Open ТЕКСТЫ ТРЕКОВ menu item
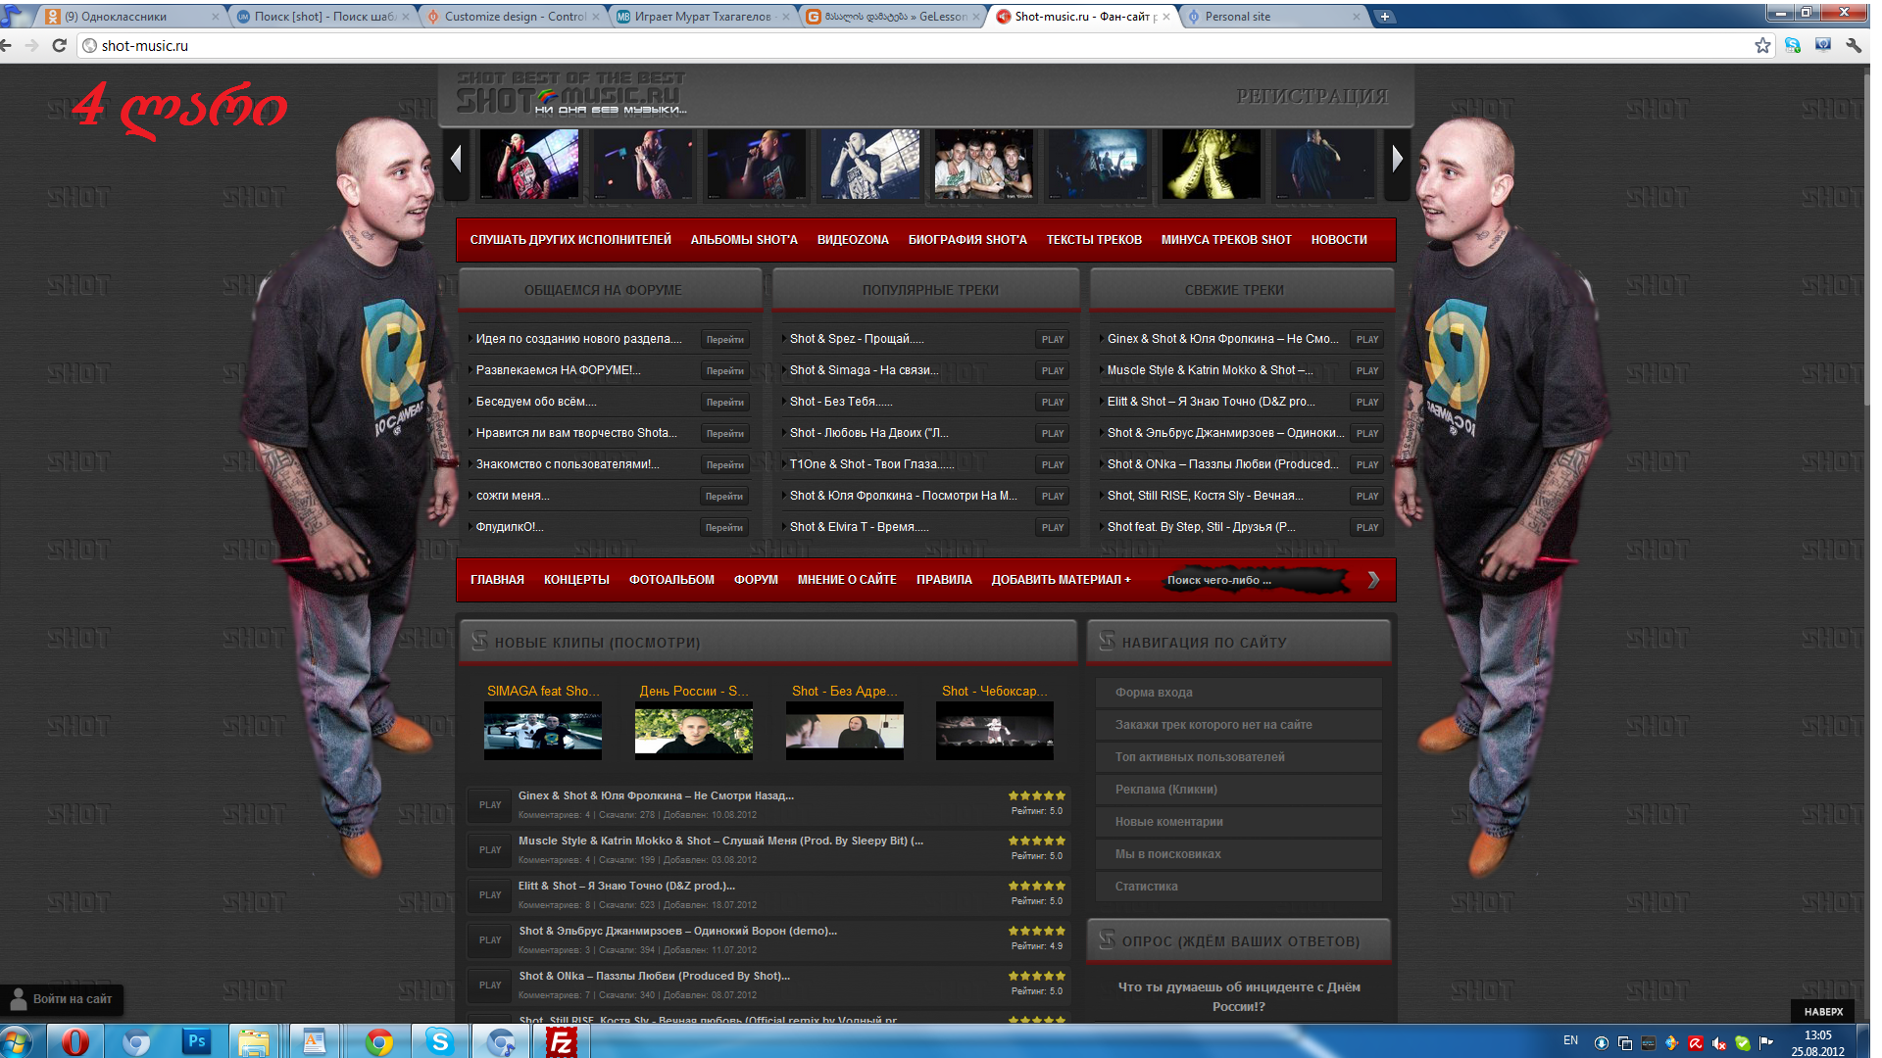 pyautogui.click(x=1094, y=240)
